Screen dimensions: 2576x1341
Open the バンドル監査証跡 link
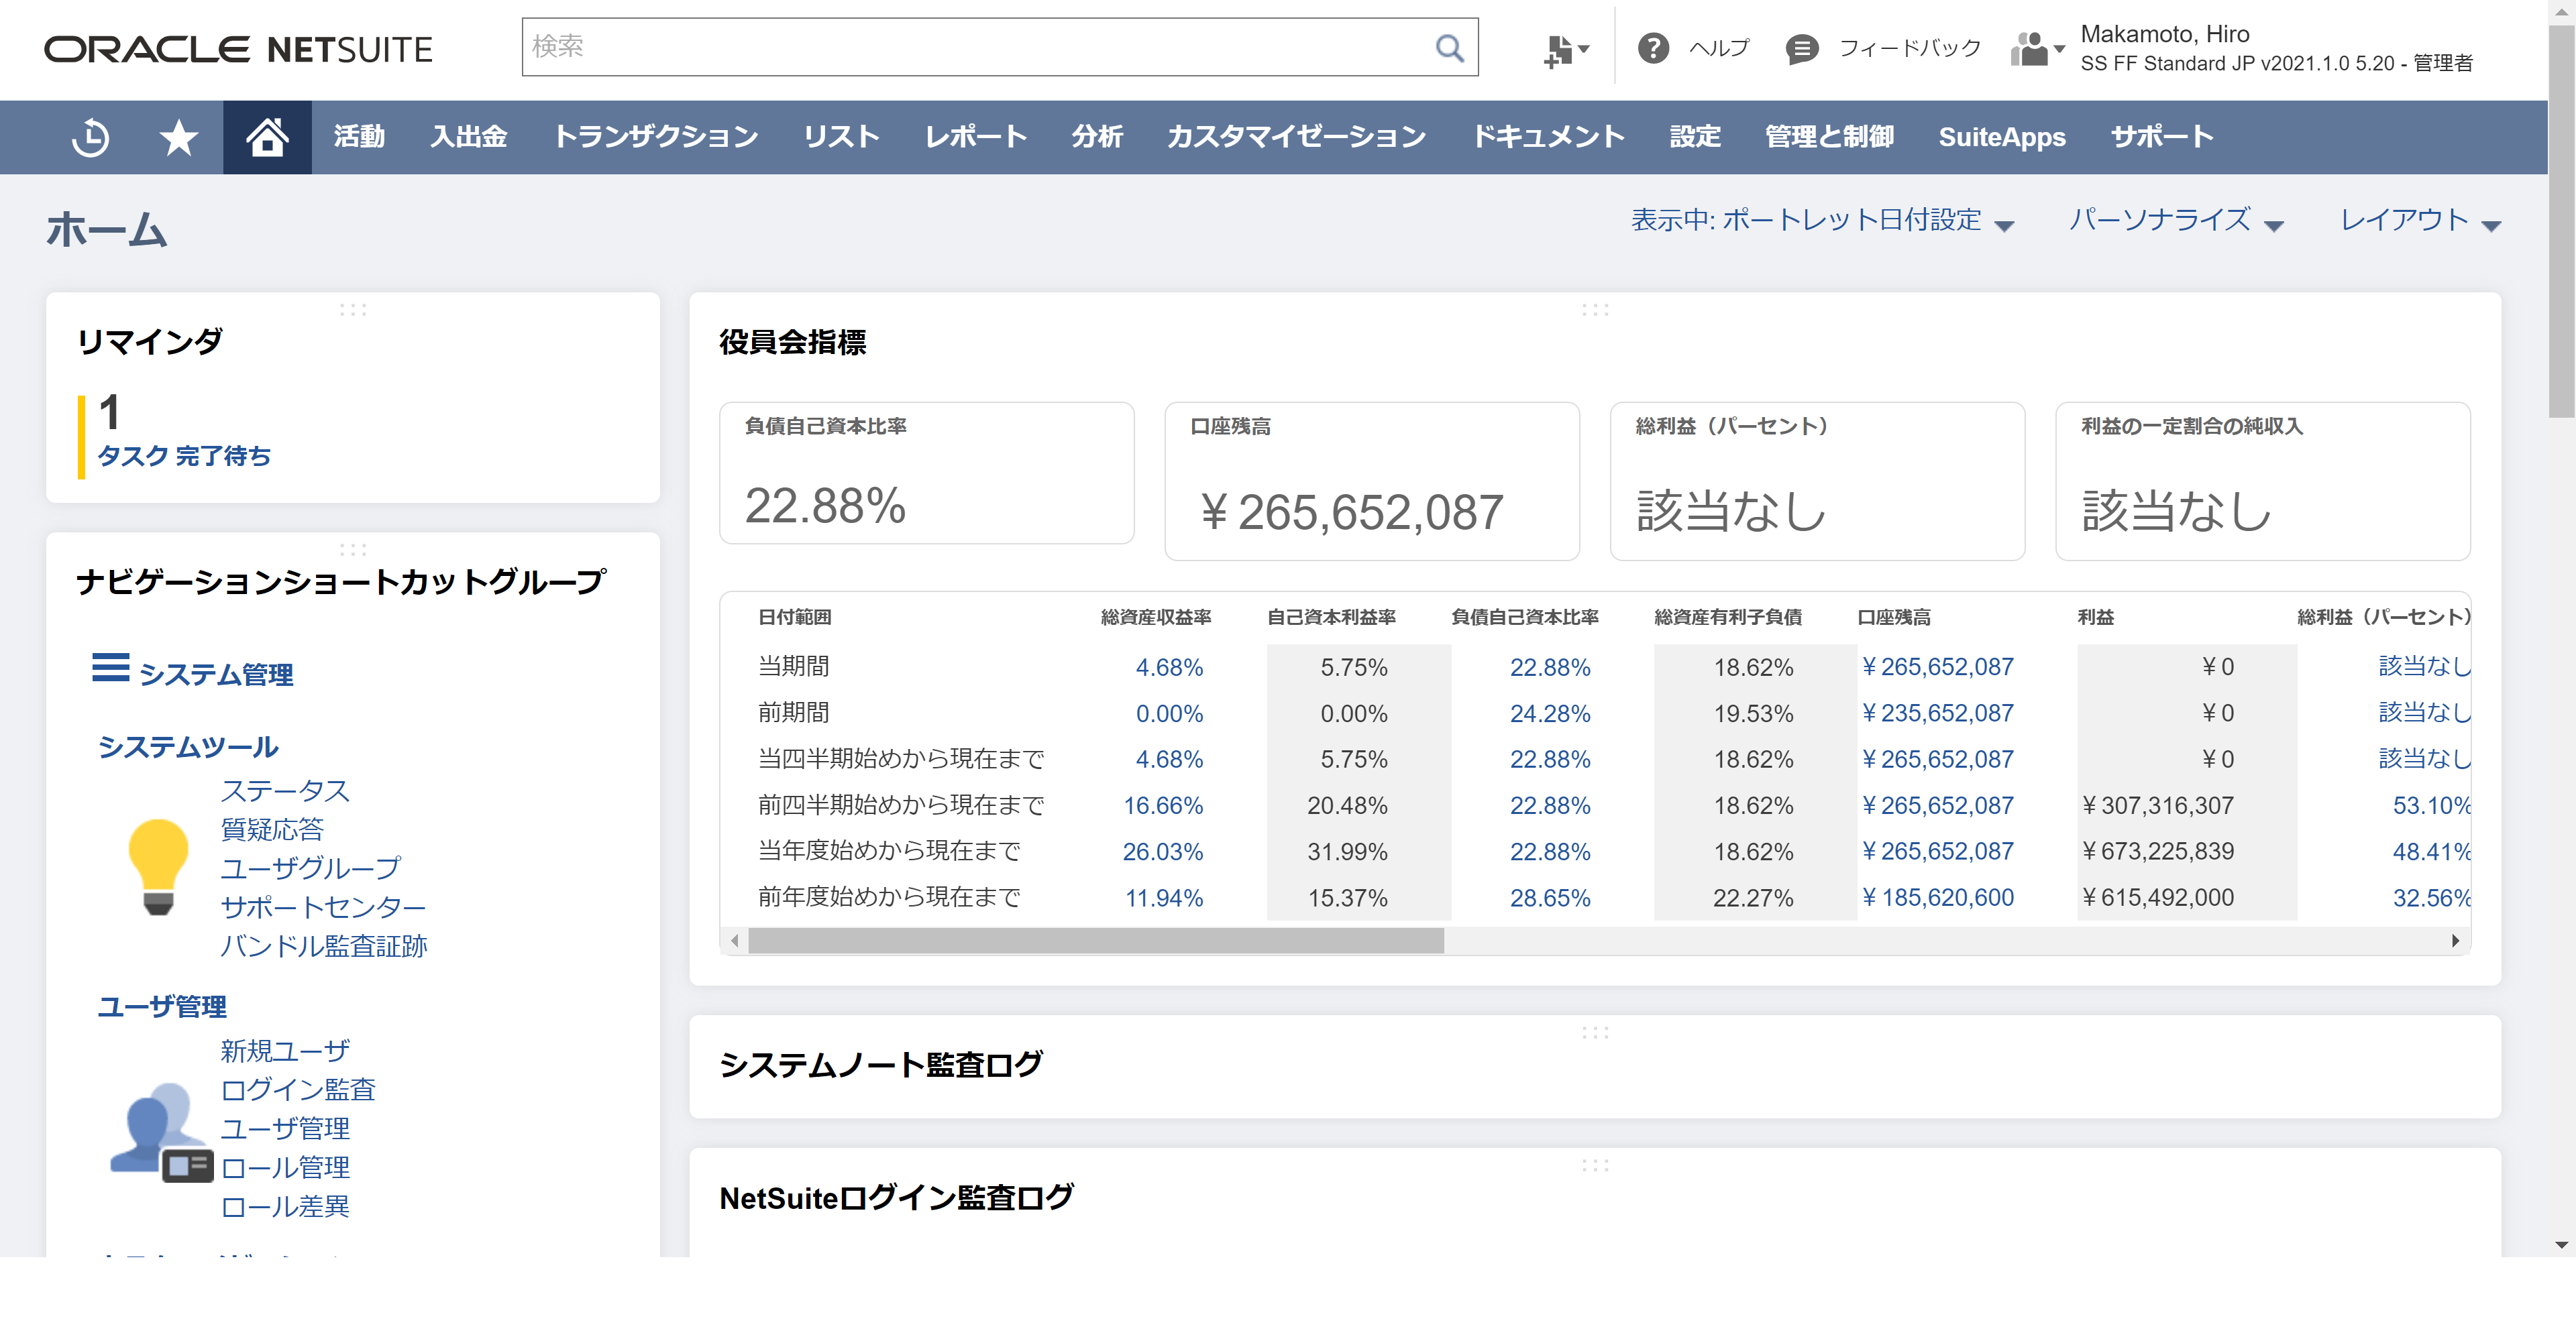[323, 945]
